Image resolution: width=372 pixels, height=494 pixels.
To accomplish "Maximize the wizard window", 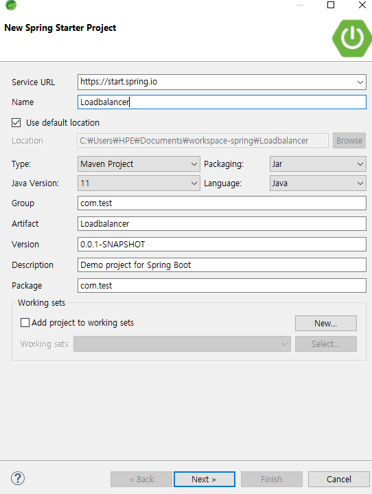I will point(331,5).
